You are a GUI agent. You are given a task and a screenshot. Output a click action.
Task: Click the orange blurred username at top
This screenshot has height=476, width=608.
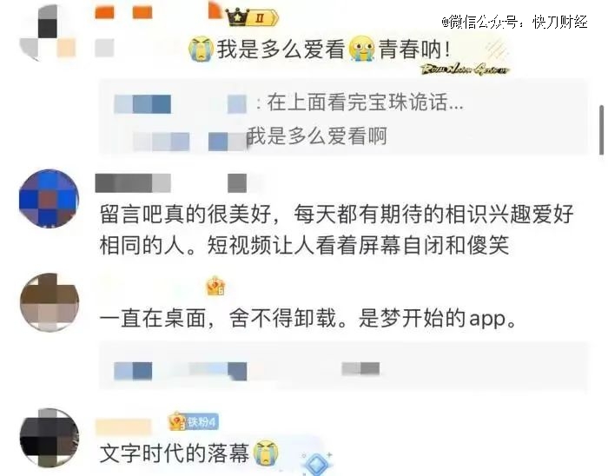(123, 12)
